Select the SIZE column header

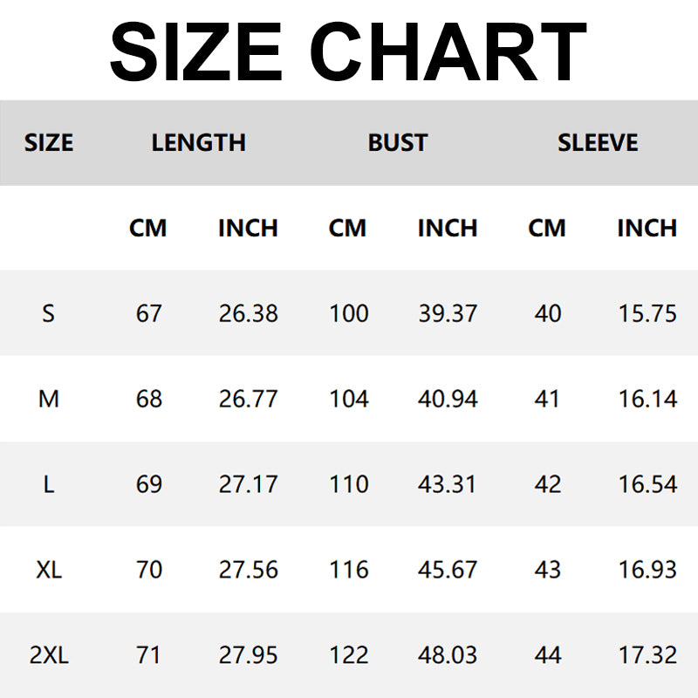[x=49, y=142]
